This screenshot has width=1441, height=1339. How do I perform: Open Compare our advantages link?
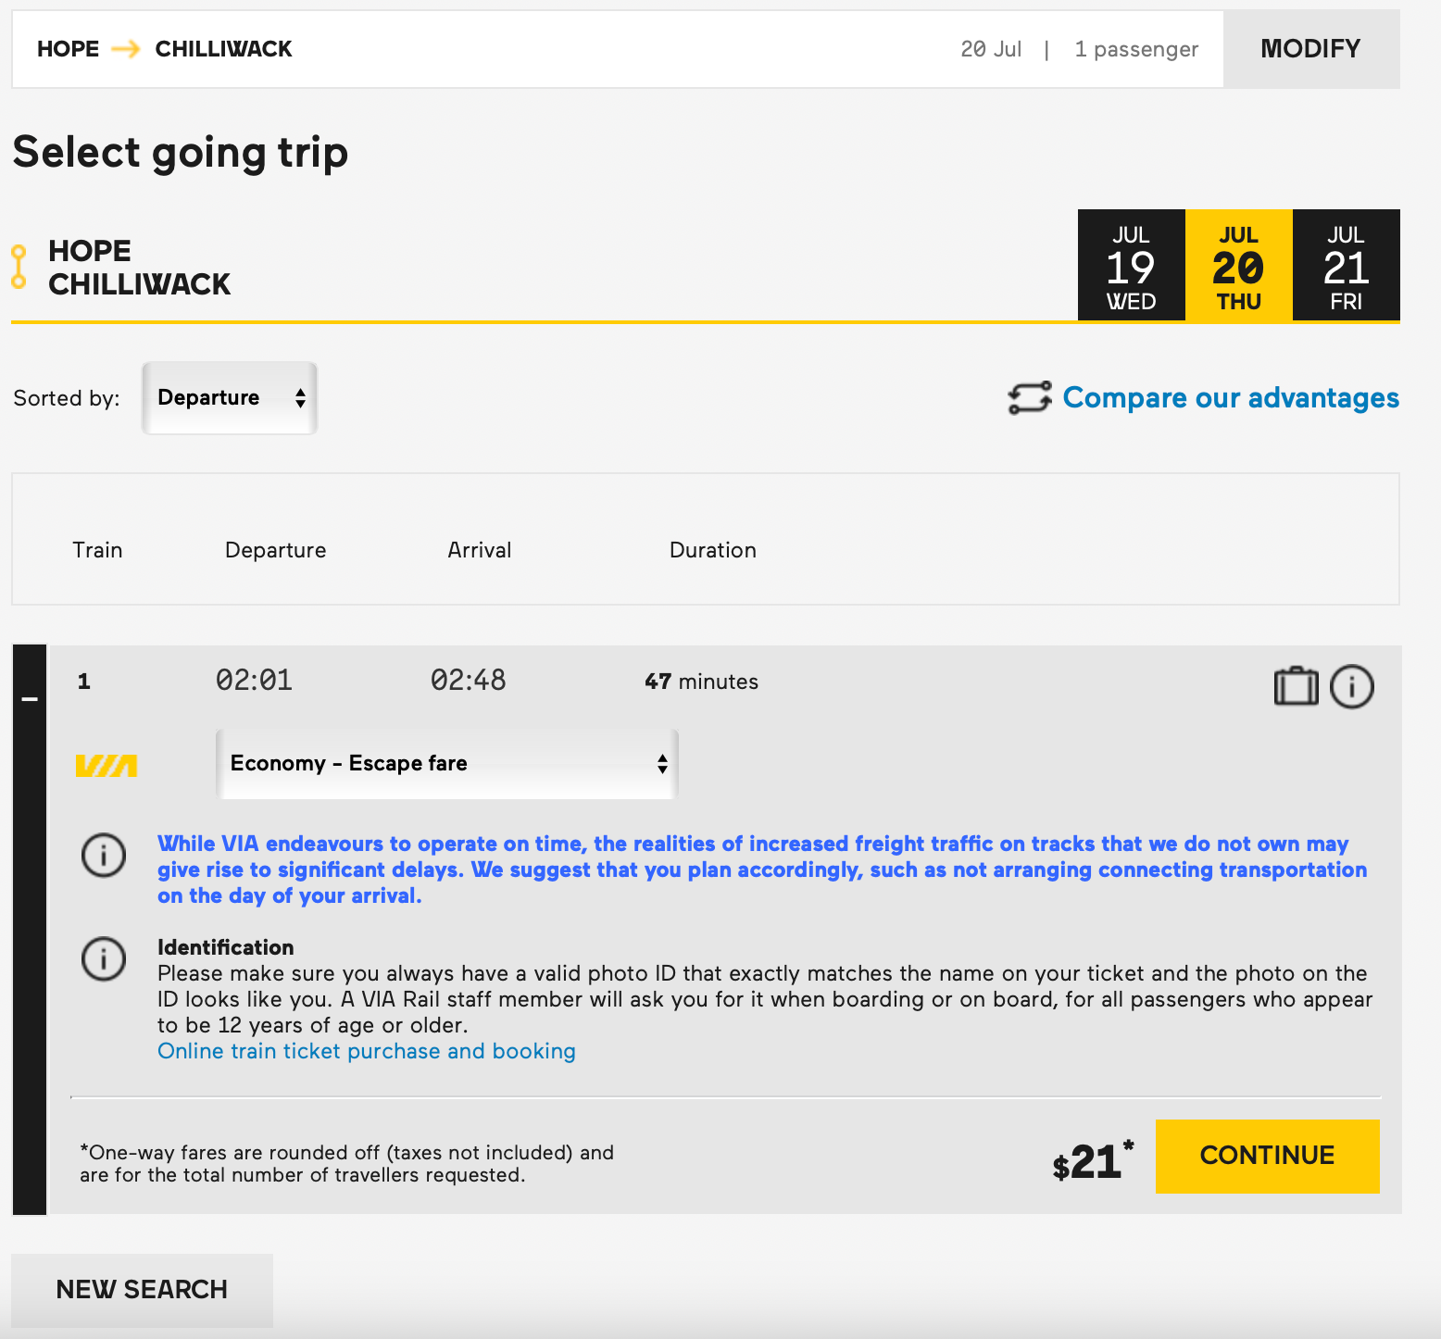1230,398
